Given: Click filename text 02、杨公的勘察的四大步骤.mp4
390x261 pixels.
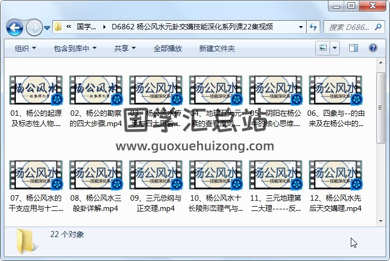Looking at the screenshot, I should 96,118.
